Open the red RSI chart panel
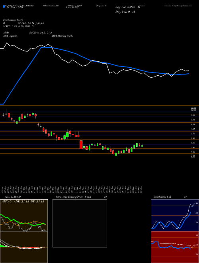199x263 pixels. [x=175, y=247]
